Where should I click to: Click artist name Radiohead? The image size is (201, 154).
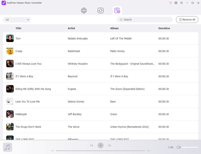tap(74, 51)
